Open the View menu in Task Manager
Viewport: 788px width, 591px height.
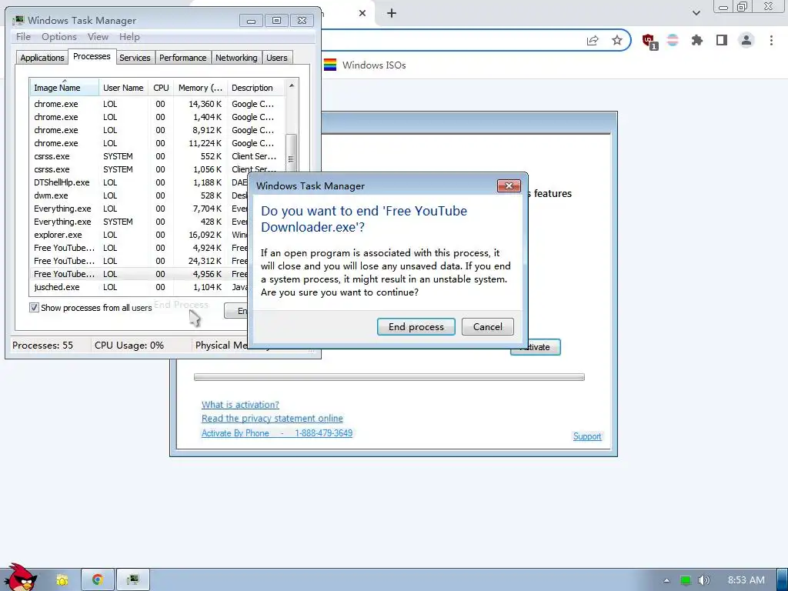98,37
